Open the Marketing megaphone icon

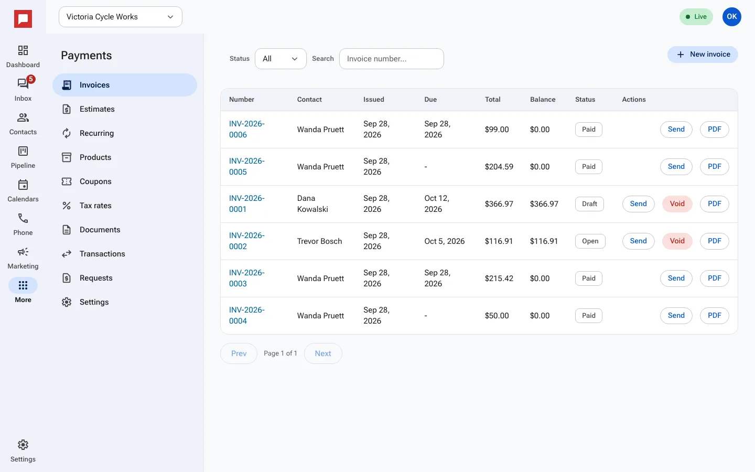[23, 252]
